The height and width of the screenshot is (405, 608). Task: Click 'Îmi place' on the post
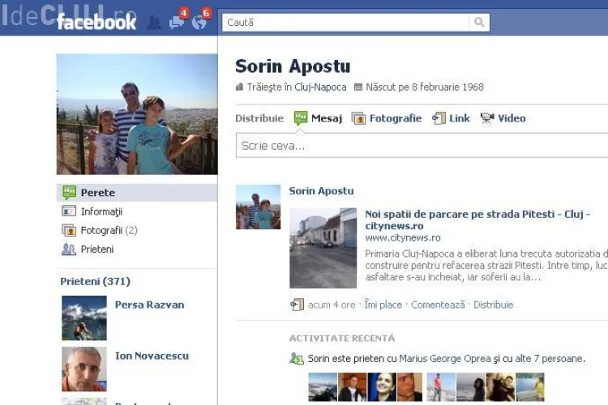tap(383, 305)
